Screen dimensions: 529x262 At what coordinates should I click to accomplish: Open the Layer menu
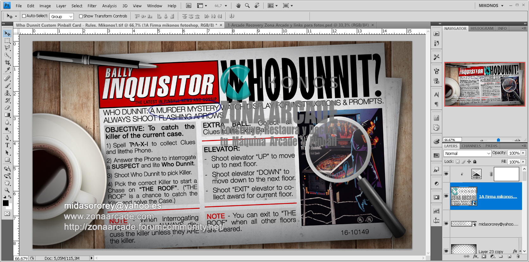(61, 6)
